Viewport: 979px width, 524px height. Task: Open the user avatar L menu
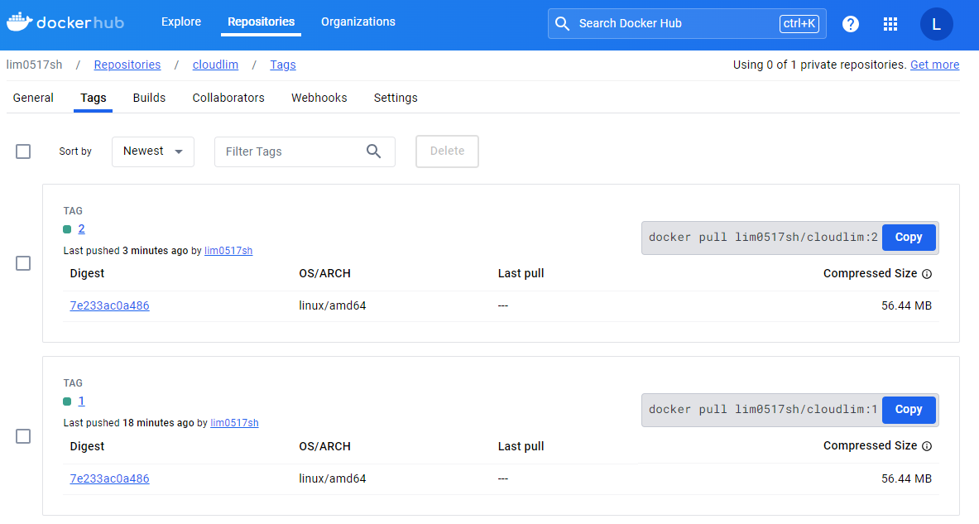click(x=936, y=24)
